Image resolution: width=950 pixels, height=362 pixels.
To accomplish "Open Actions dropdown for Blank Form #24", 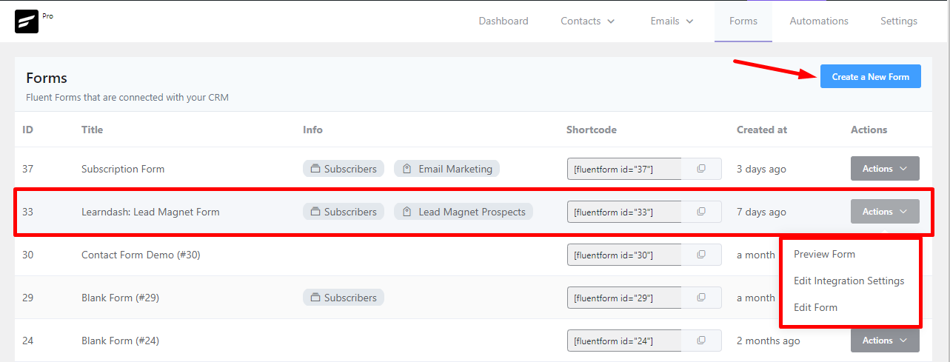I will 885,341.
